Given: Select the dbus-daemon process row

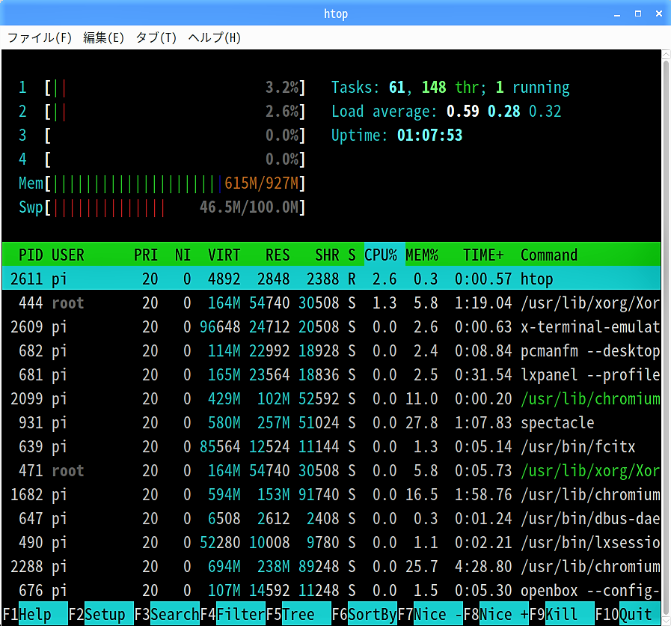Looking at the screenshot, I should 331,519.
